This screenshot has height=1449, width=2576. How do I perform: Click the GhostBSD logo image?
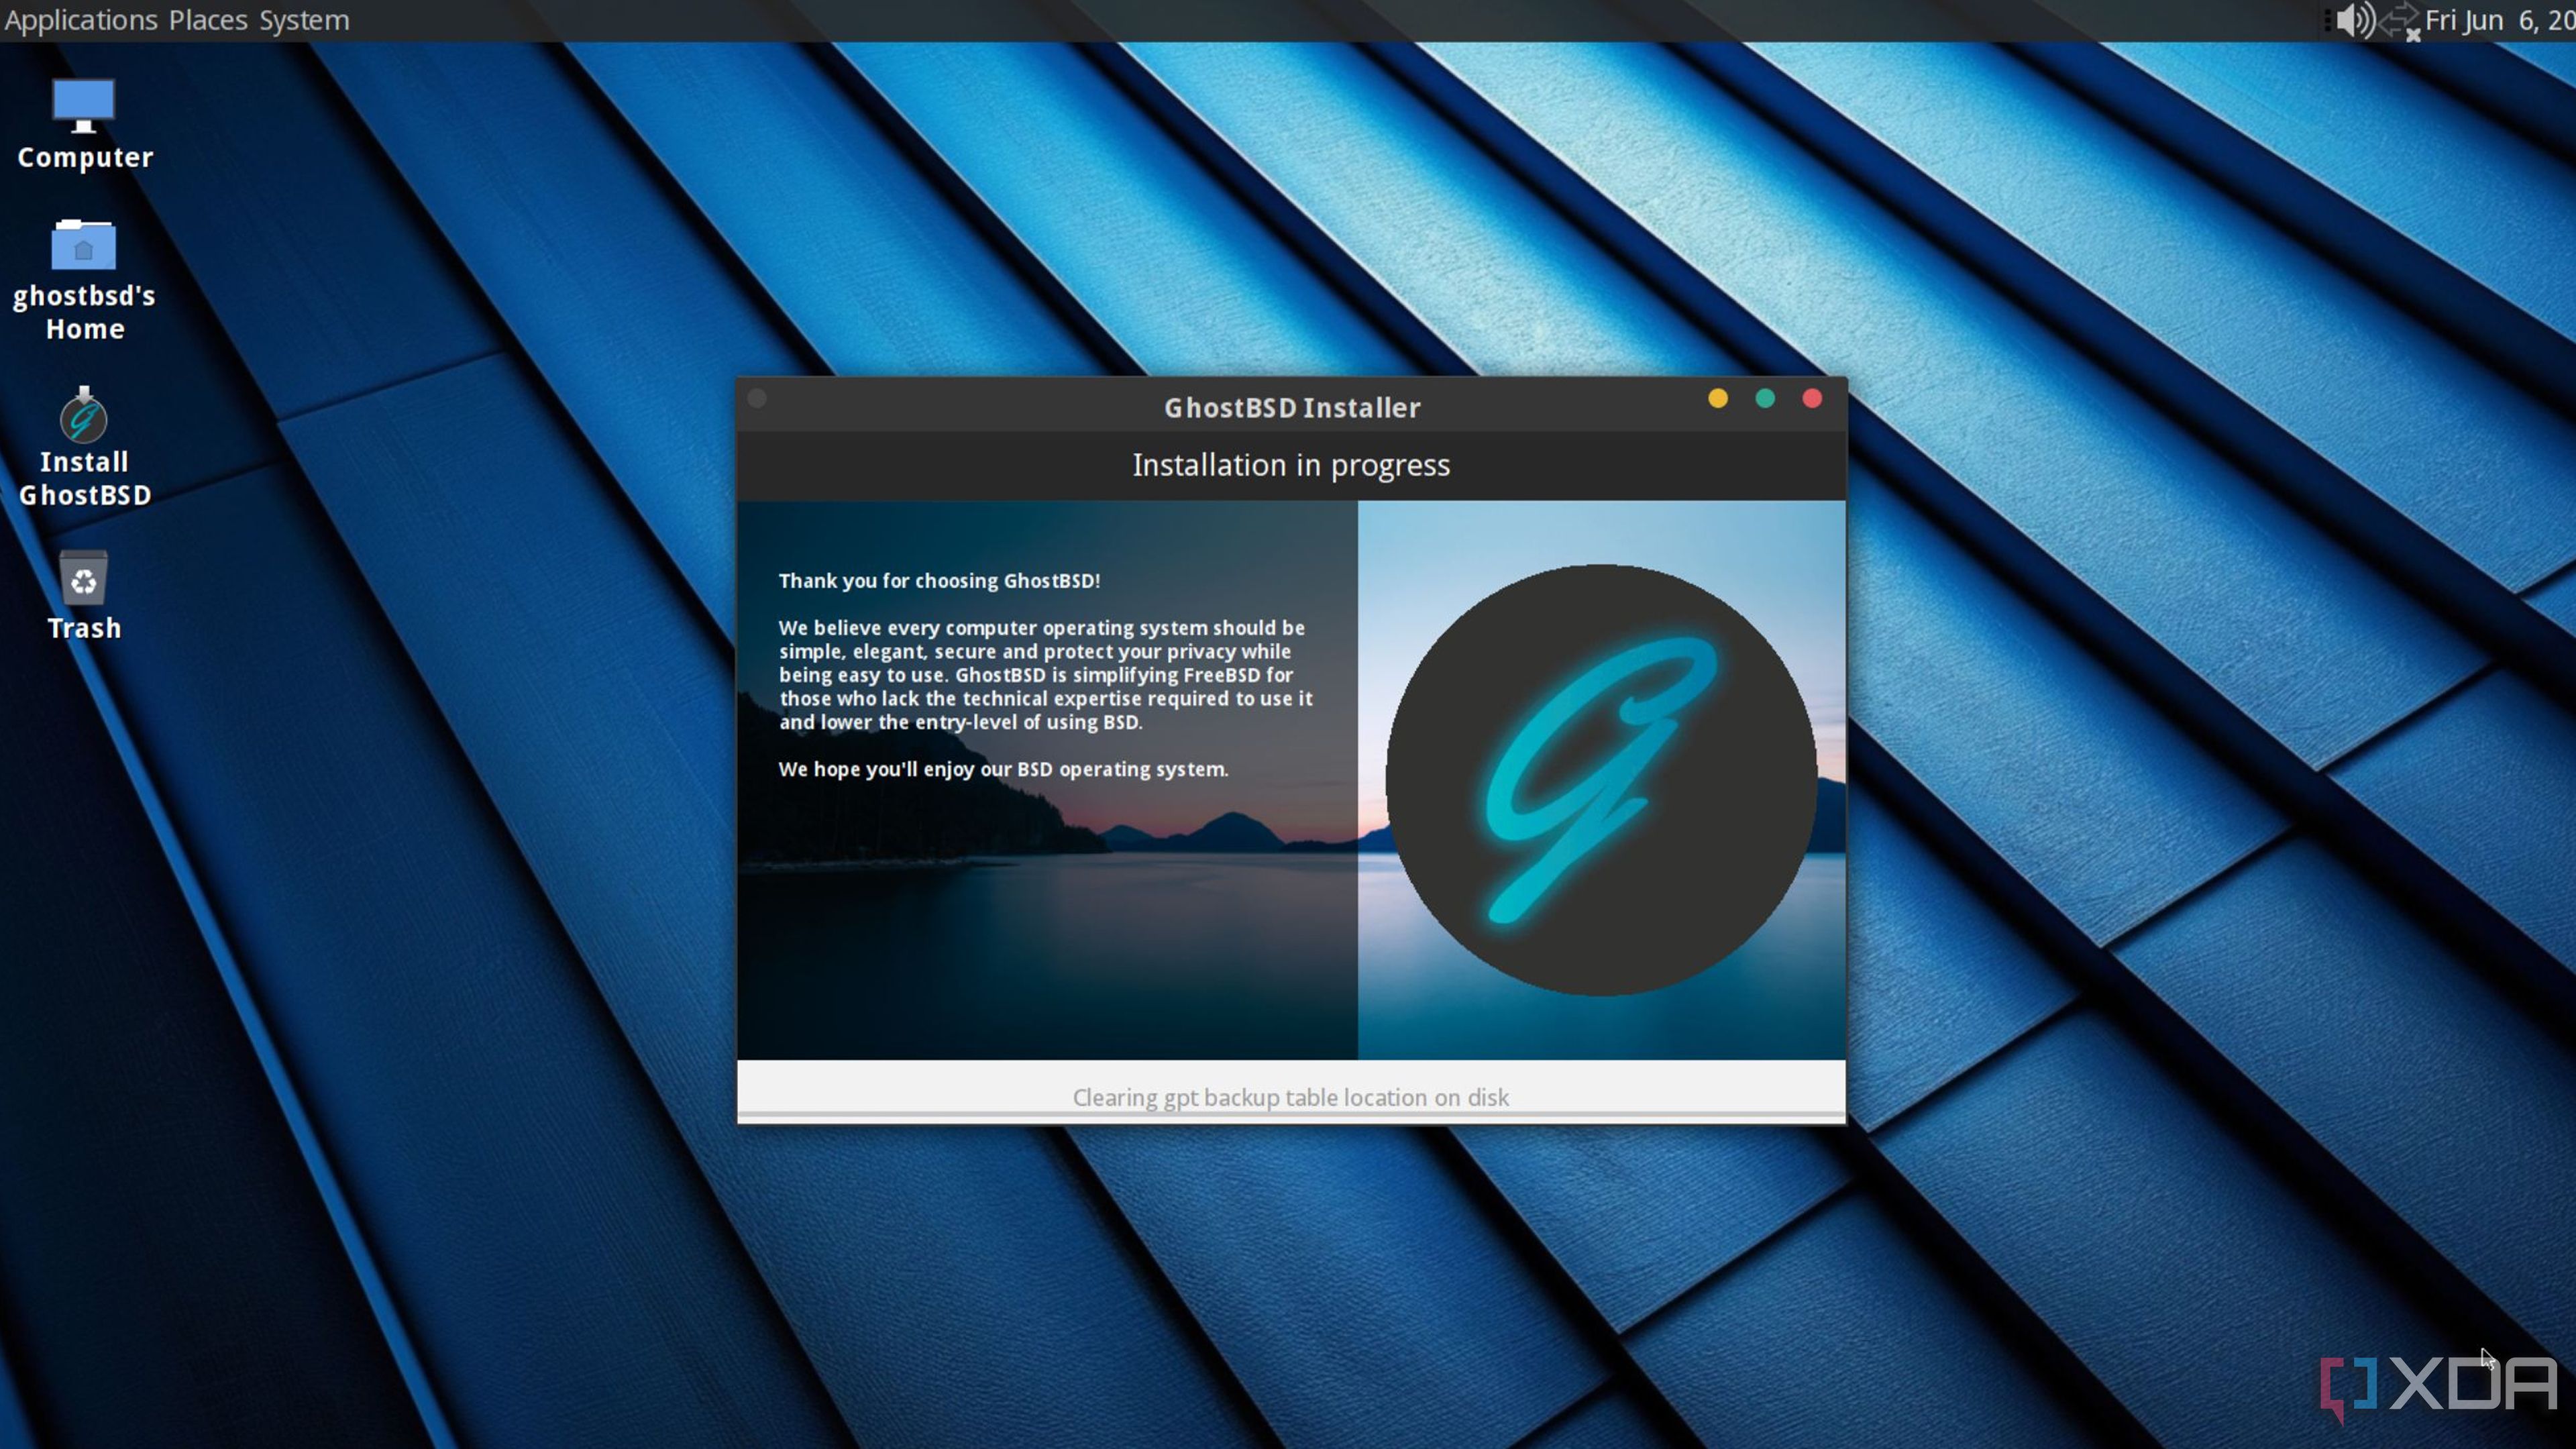coord(1601,780)
